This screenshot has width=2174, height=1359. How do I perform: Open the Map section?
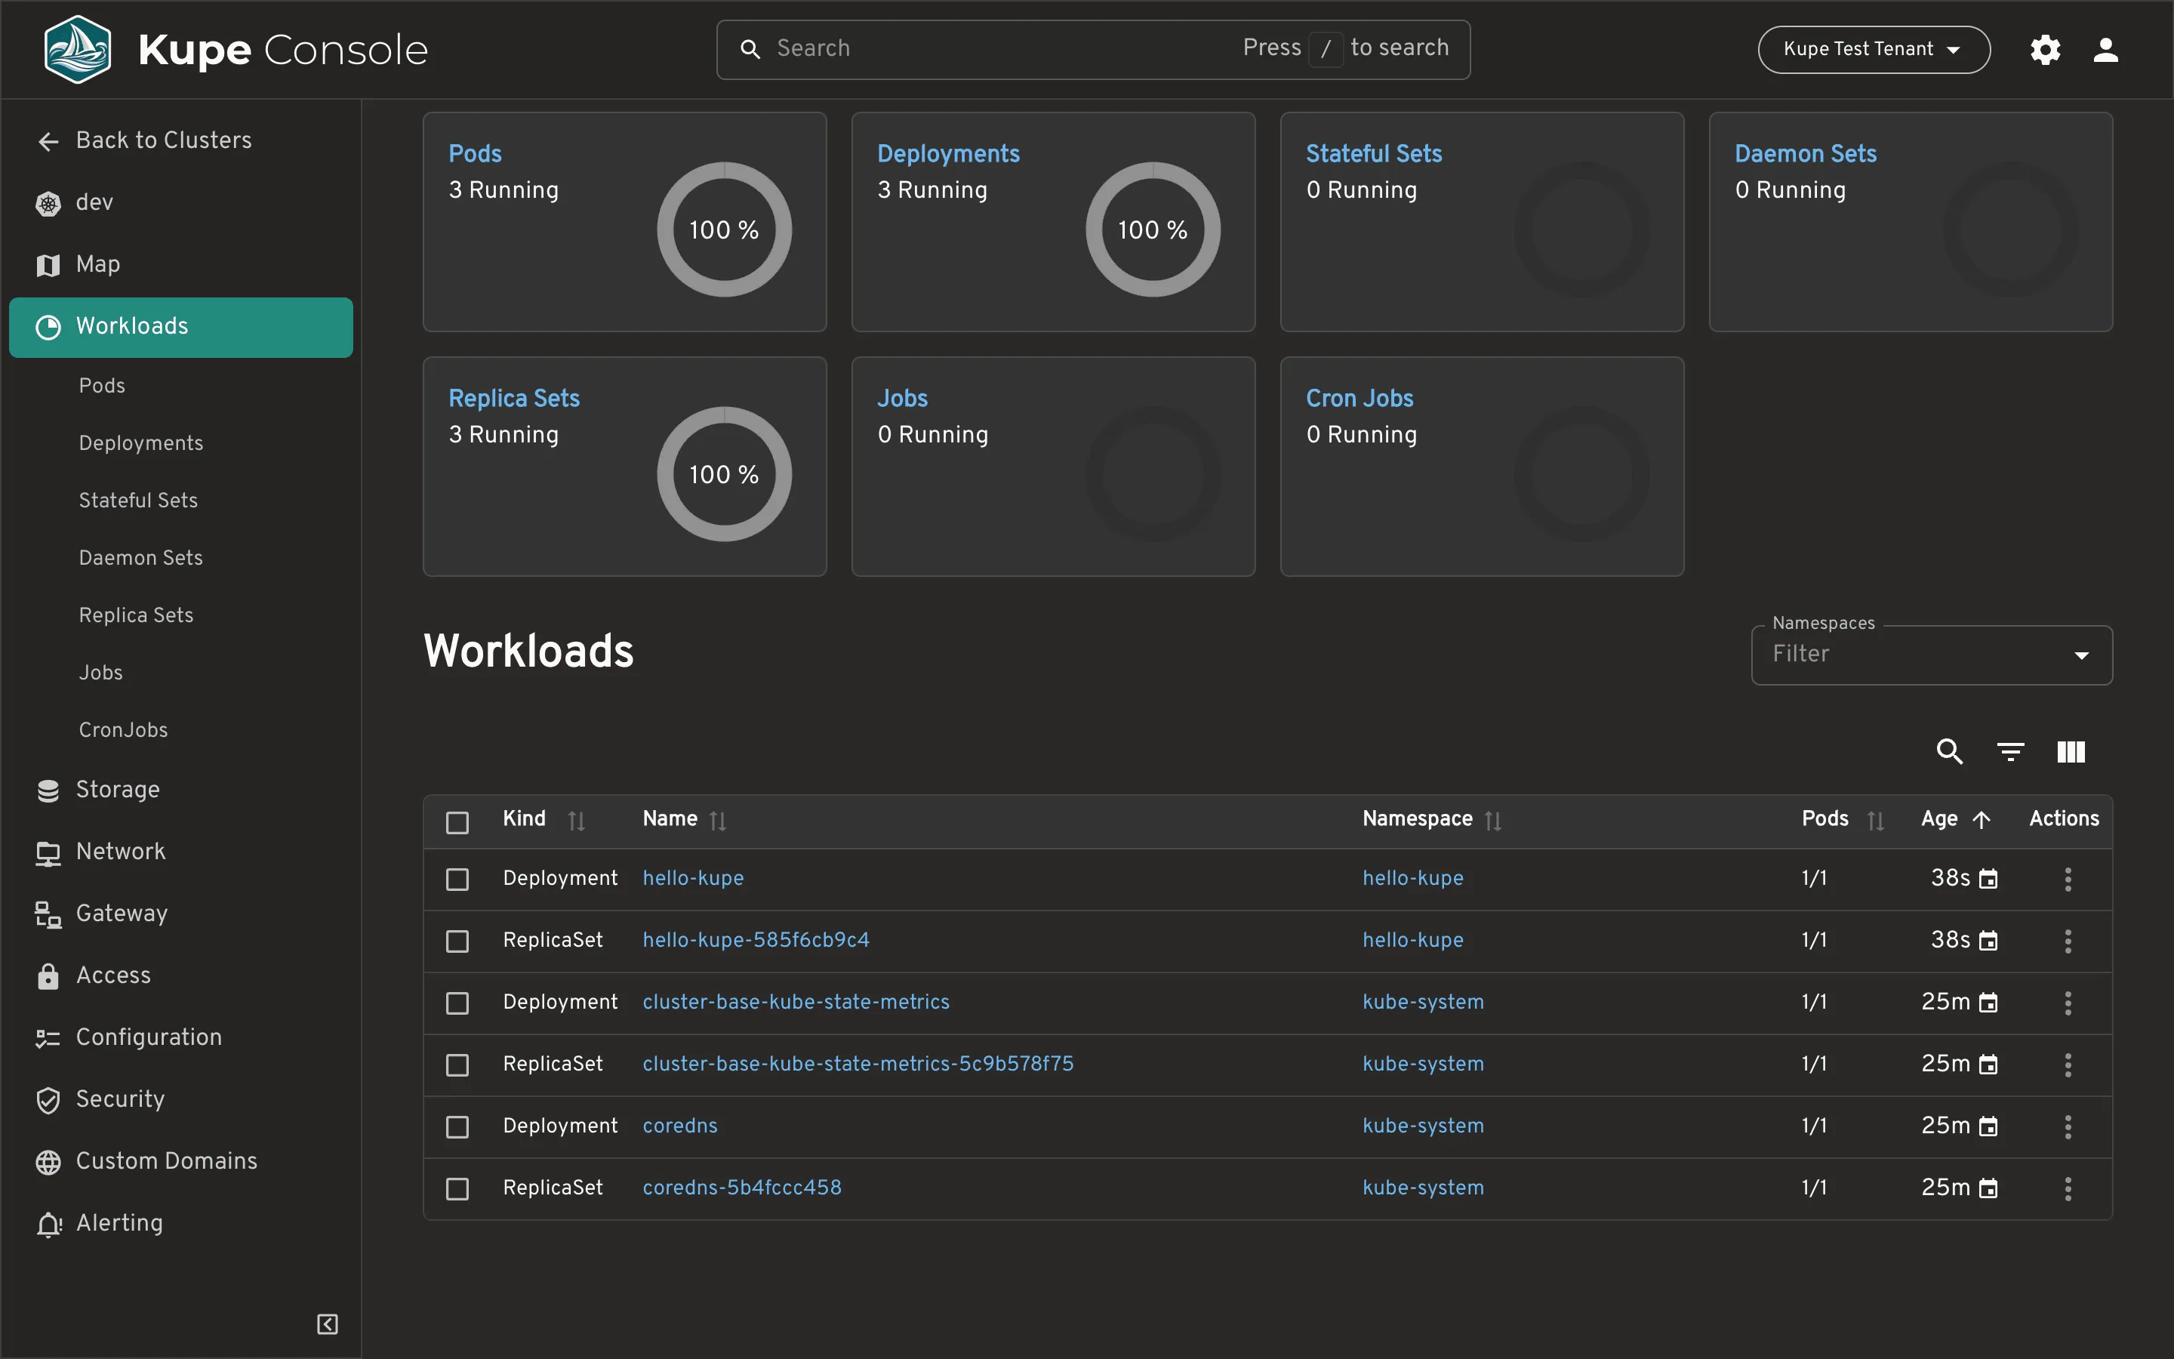180,265
